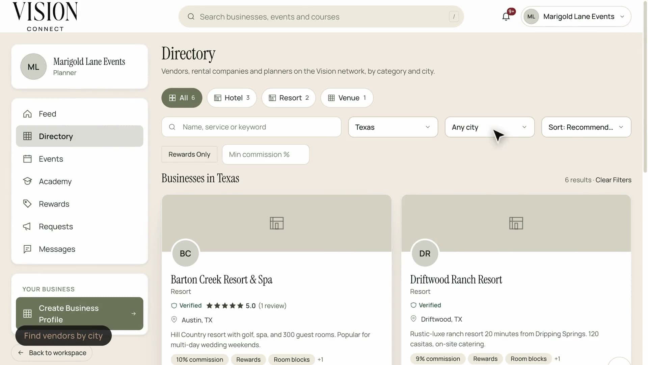The width and height of the screenshot is (648, 365).
Task: Click the 10% commission tag
Action: click(199, 360)
